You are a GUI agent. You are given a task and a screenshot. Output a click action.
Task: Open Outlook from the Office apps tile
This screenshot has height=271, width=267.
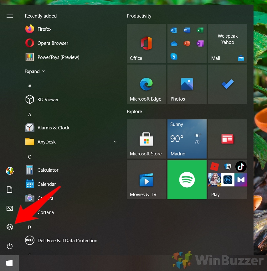[174, 30]
